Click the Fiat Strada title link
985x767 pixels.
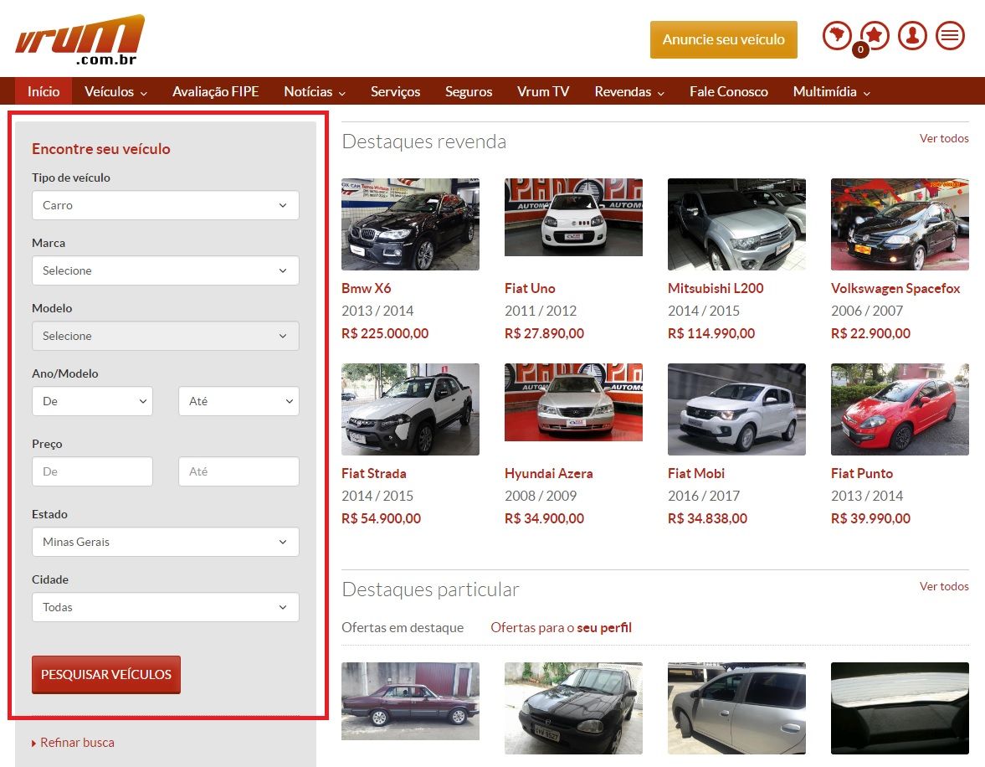374,473
